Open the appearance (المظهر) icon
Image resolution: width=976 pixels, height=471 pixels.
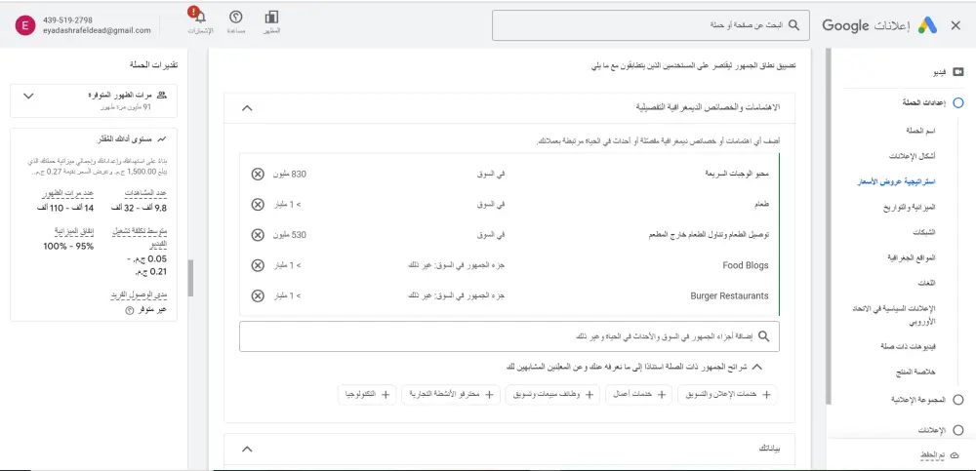pos(272,18)
